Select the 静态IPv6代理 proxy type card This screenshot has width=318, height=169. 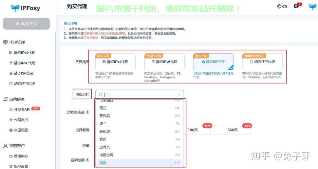pos(164,62)
